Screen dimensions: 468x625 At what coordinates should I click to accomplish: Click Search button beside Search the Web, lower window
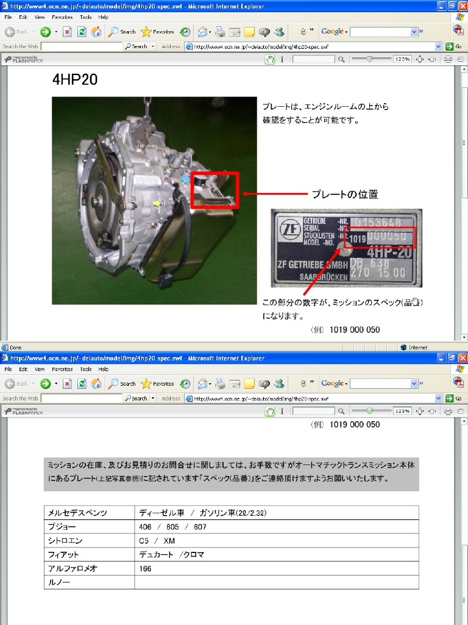136,399
